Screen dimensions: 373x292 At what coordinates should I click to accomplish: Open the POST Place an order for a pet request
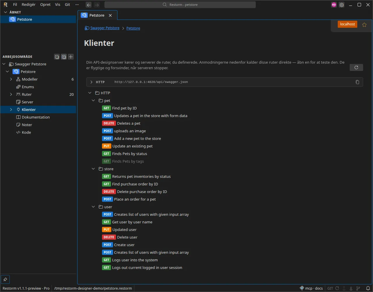129,199
